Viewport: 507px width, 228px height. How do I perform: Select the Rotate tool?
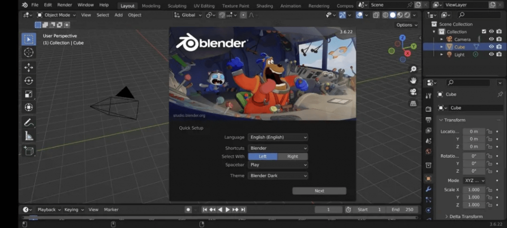(29, 81)
